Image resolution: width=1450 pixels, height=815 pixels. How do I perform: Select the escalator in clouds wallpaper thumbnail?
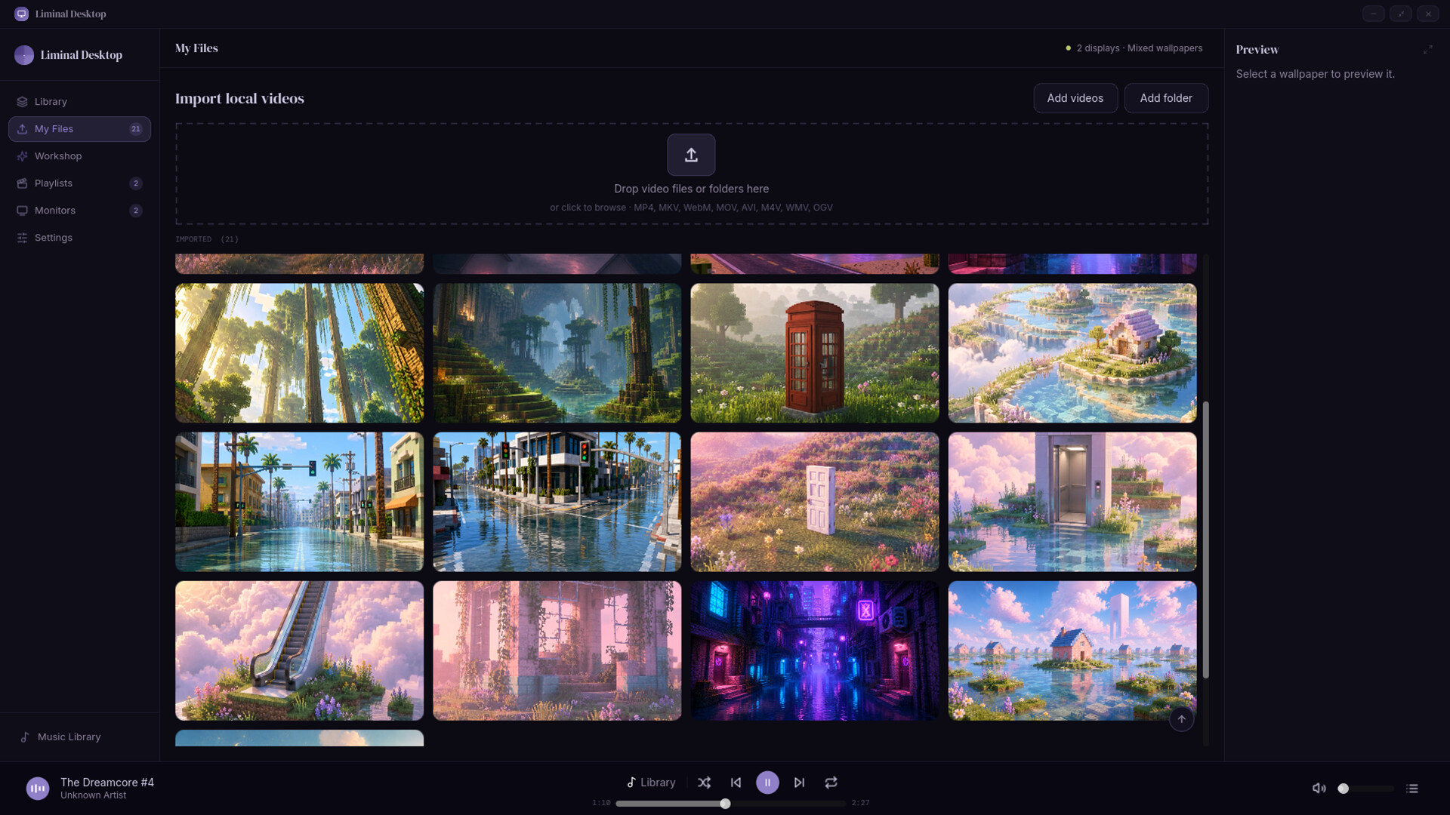tap(299, 650)
